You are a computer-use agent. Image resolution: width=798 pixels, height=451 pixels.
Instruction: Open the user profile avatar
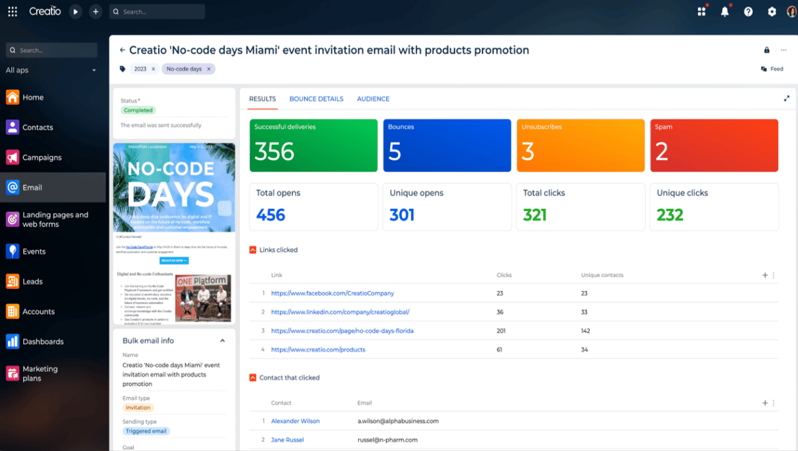coord(792,12)
